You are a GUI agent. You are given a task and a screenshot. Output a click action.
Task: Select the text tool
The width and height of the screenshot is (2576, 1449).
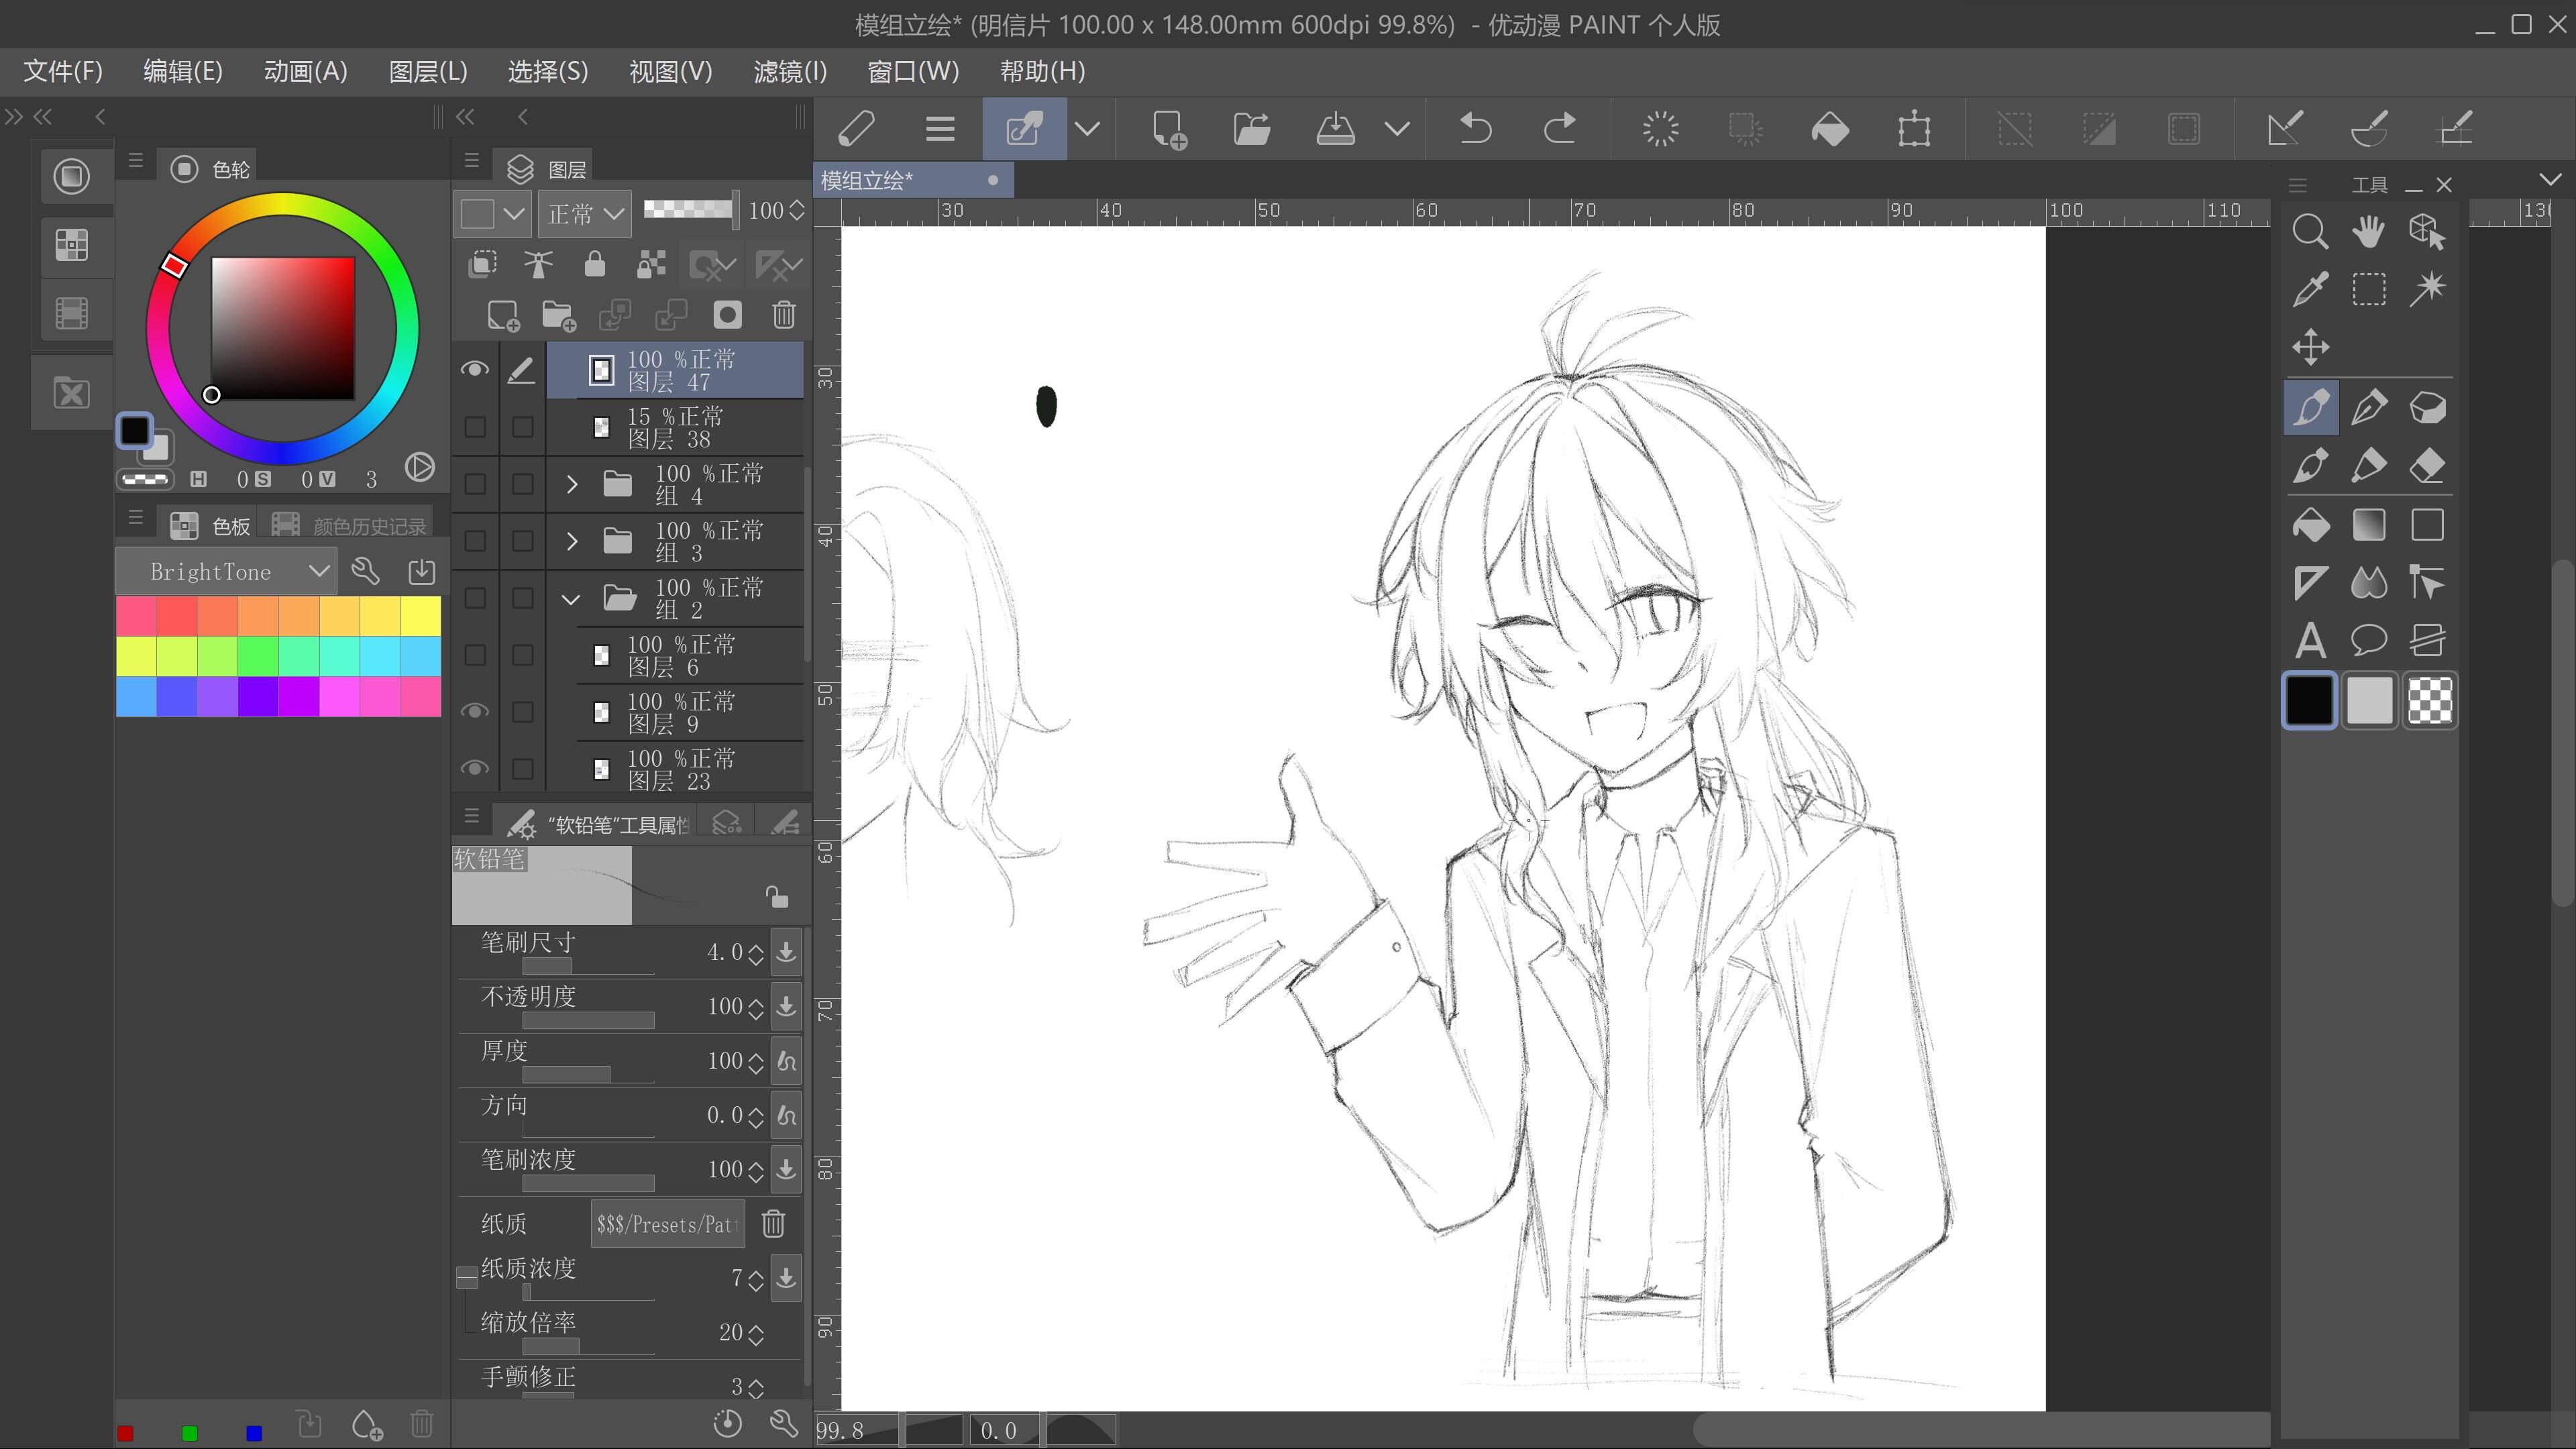pos(2310,640)
